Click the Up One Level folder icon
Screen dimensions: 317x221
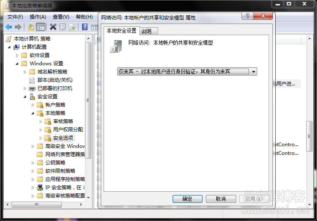pyautogui.click(x=31, y=27)
